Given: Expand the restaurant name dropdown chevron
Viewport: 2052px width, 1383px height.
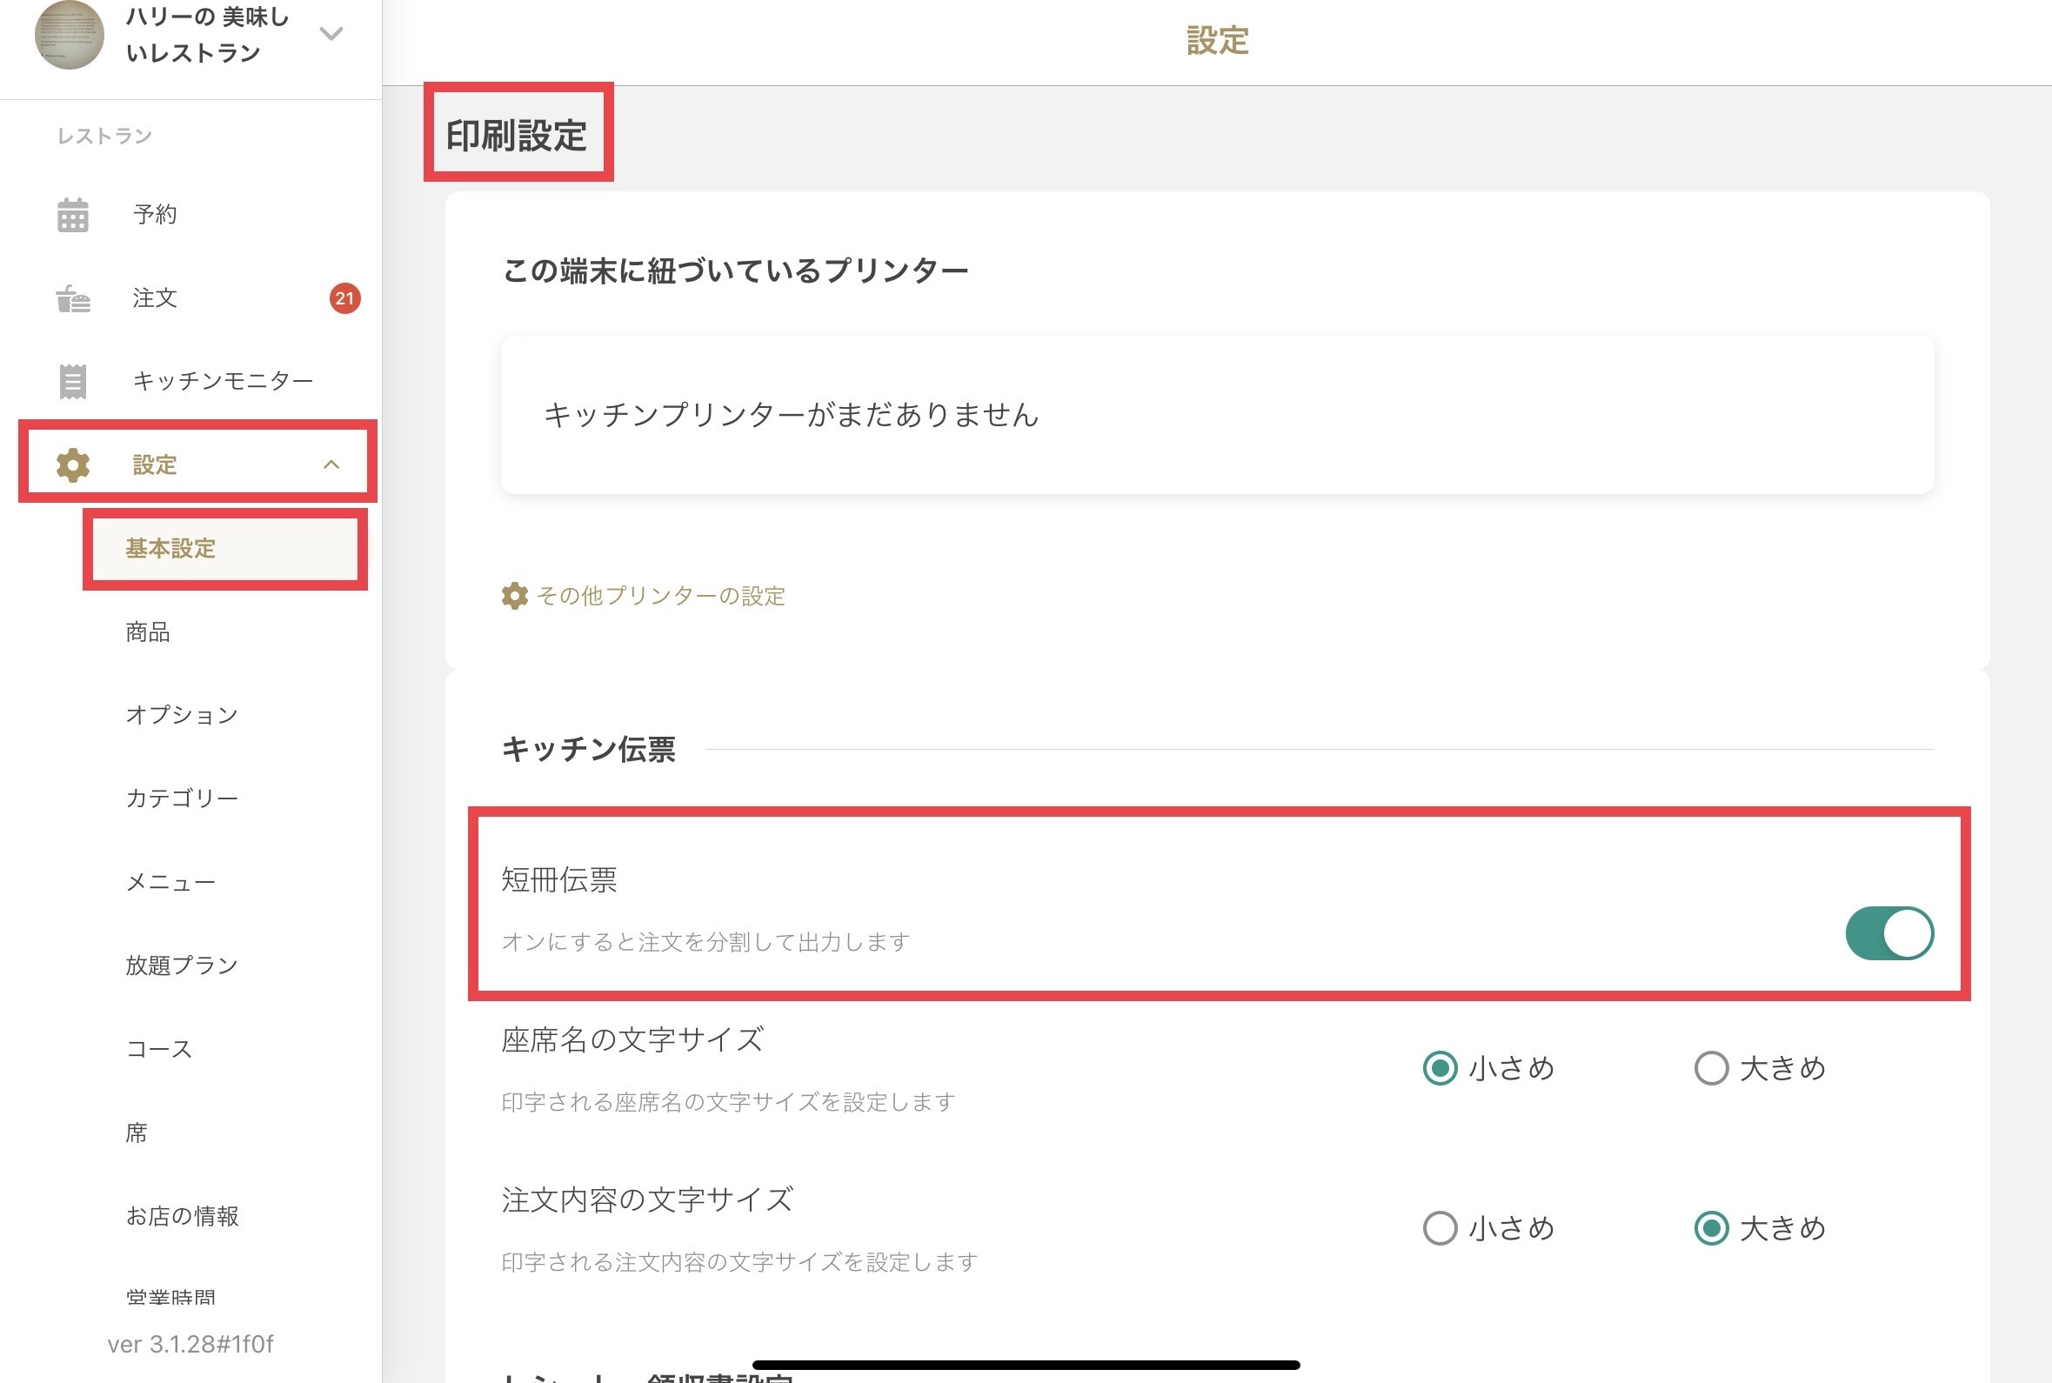Looking at the screenshot, I should (x=331, y=35).
